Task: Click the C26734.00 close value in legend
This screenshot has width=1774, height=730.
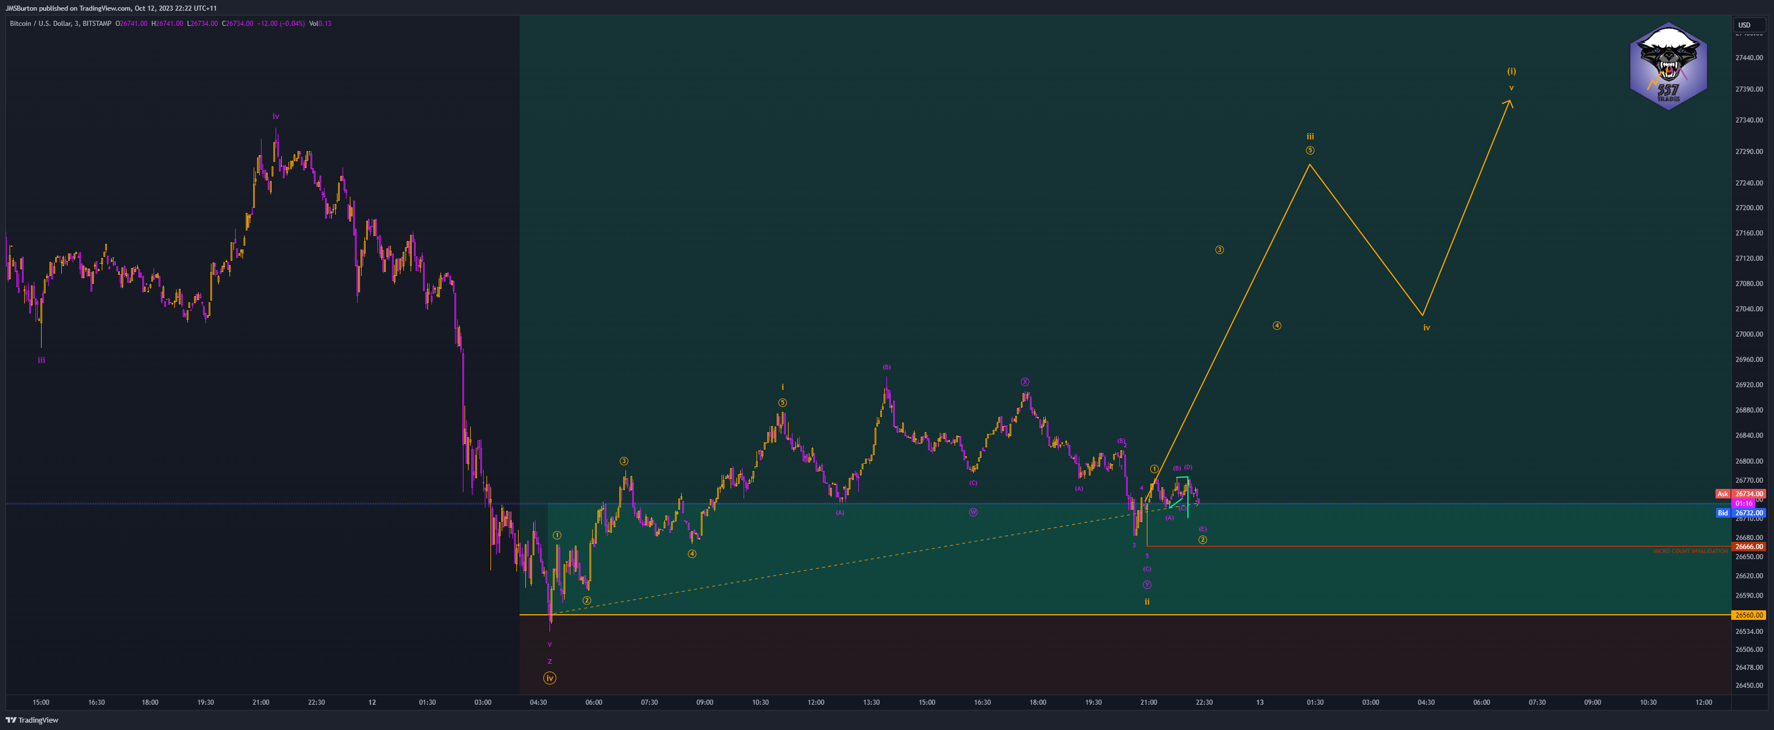Action: [x=237, y=24]
